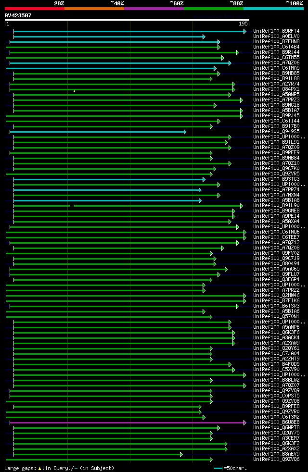Click the cyan 50char scale legend bar
308x472 pixels.
[x=218, y=469]
